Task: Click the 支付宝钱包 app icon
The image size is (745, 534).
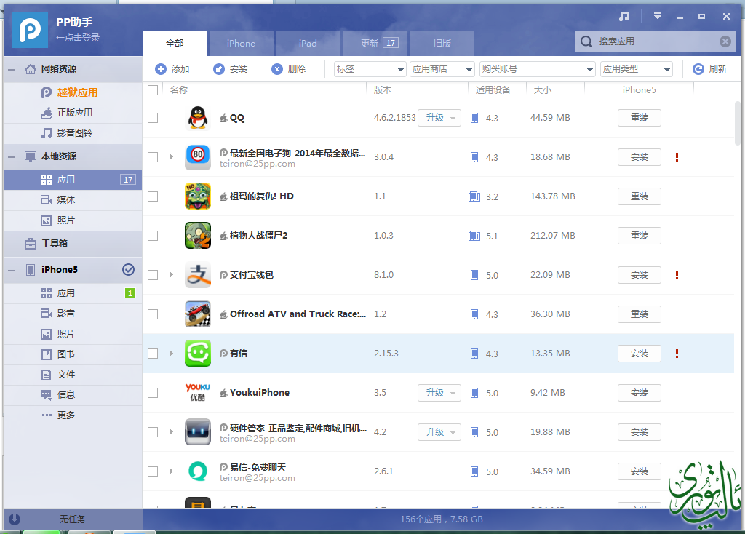Action: 198,275
